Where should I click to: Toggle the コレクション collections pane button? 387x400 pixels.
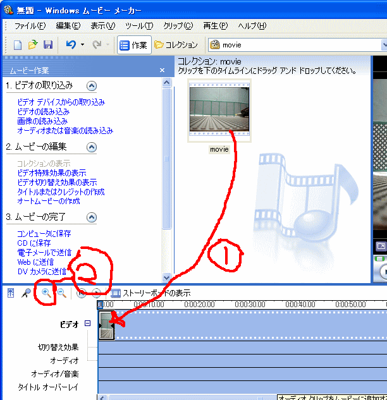pyautogui.click(x=176, y=45)
